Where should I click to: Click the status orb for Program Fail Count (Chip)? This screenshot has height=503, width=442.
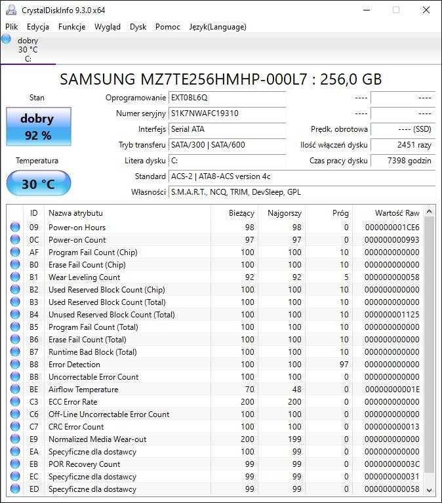(15, 252)
